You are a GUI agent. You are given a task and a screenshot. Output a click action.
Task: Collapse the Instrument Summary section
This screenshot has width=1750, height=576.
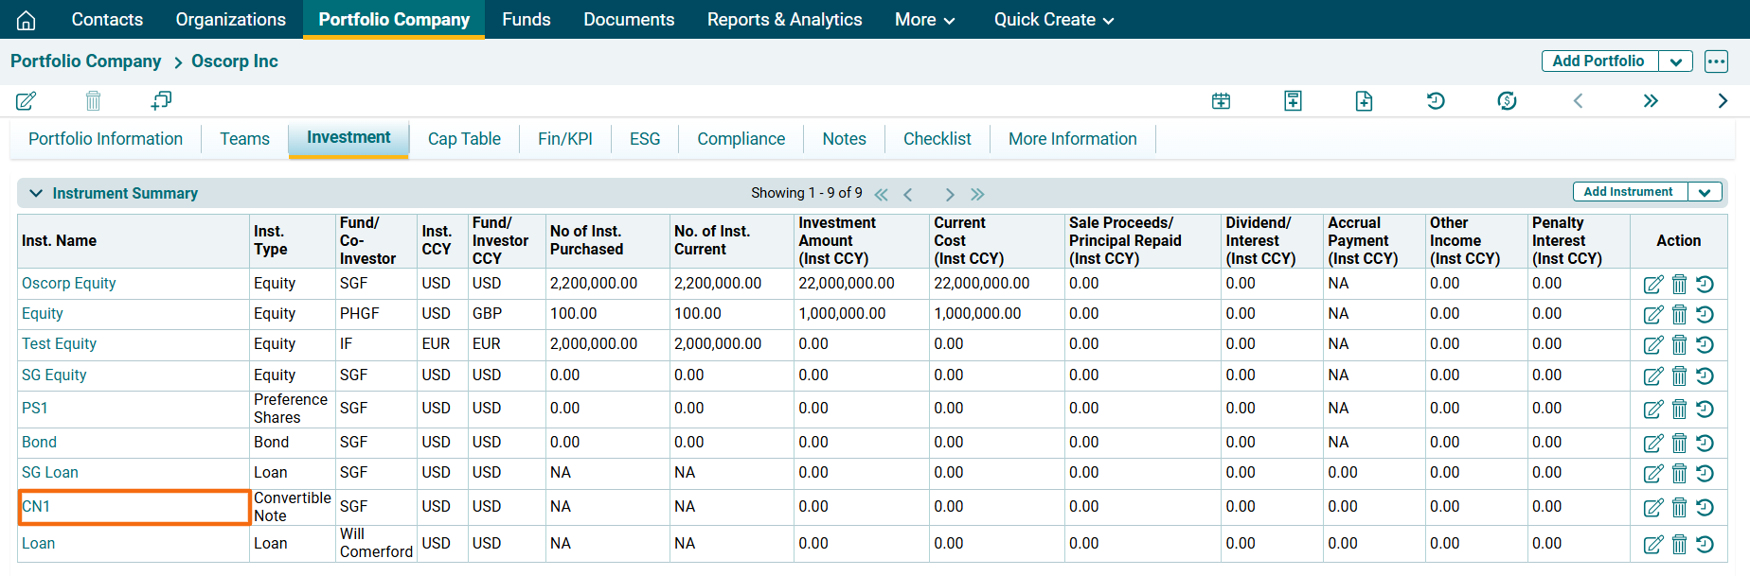(x=36, y=193)
